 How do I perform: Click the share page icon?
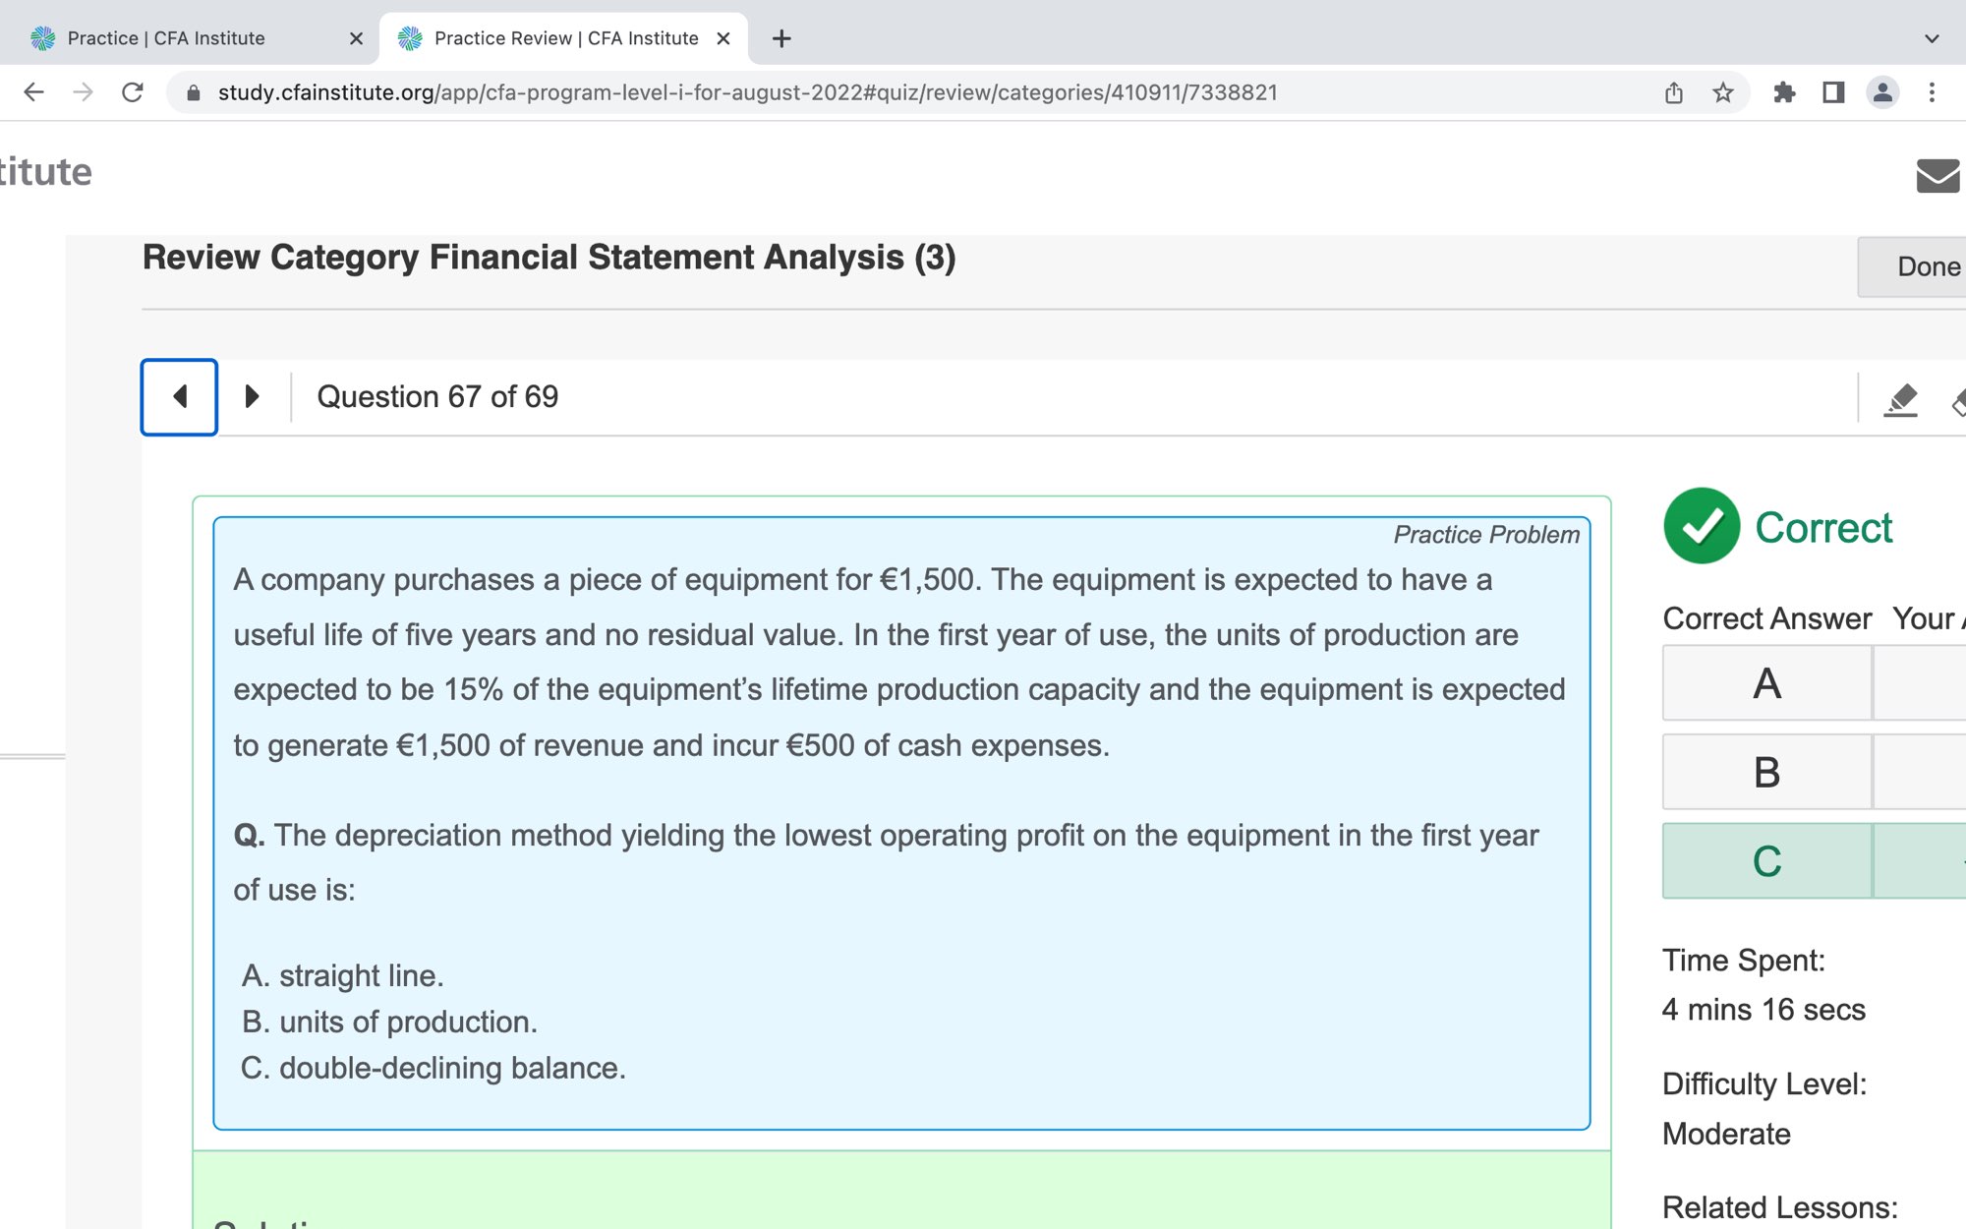click(1674, 92)
